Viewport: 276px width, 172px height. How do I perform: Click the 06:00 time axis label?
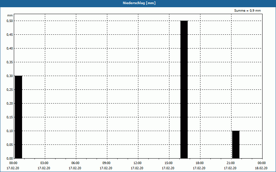(x=76, y=163)
